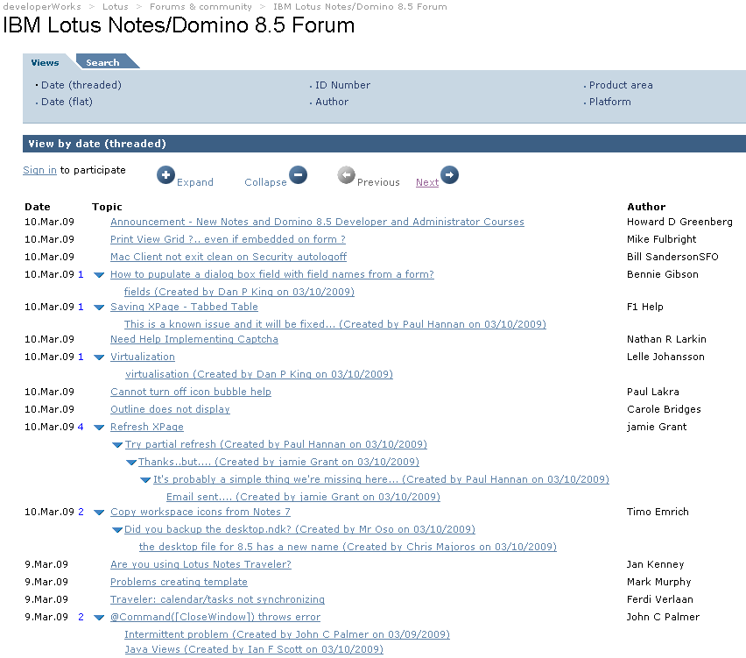This screenshot has width=746, height=658.
Task: Click author name Howard D Greenberg
Action: click(679, 222)
